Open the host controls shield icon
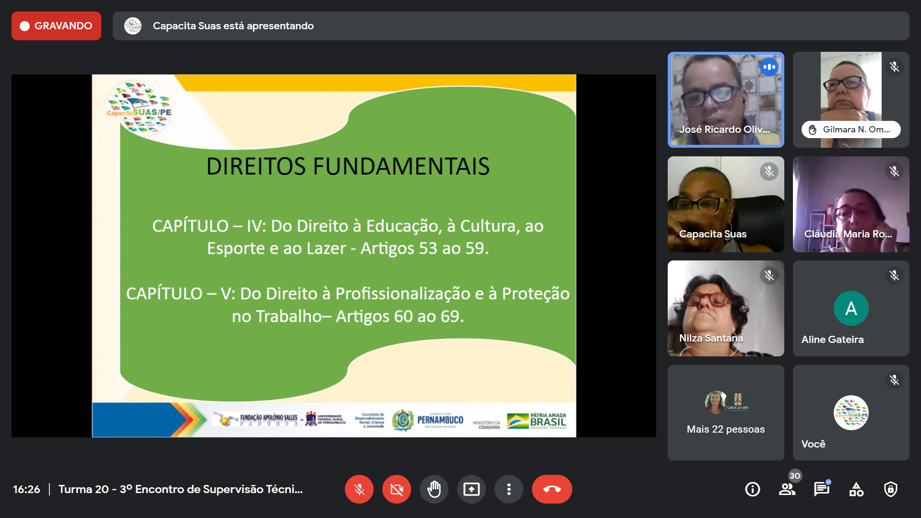Screen dimensions: 921x518 click(x=890, y=489)
